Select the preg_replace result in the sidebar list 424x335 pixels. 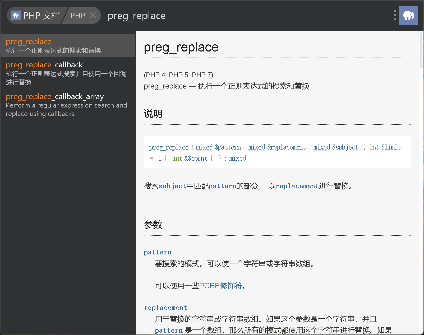(x=68, y=45)
